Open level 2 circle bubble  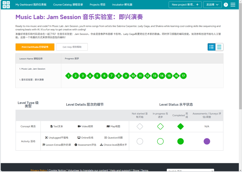pyautogui.click(x=76, y=76)
